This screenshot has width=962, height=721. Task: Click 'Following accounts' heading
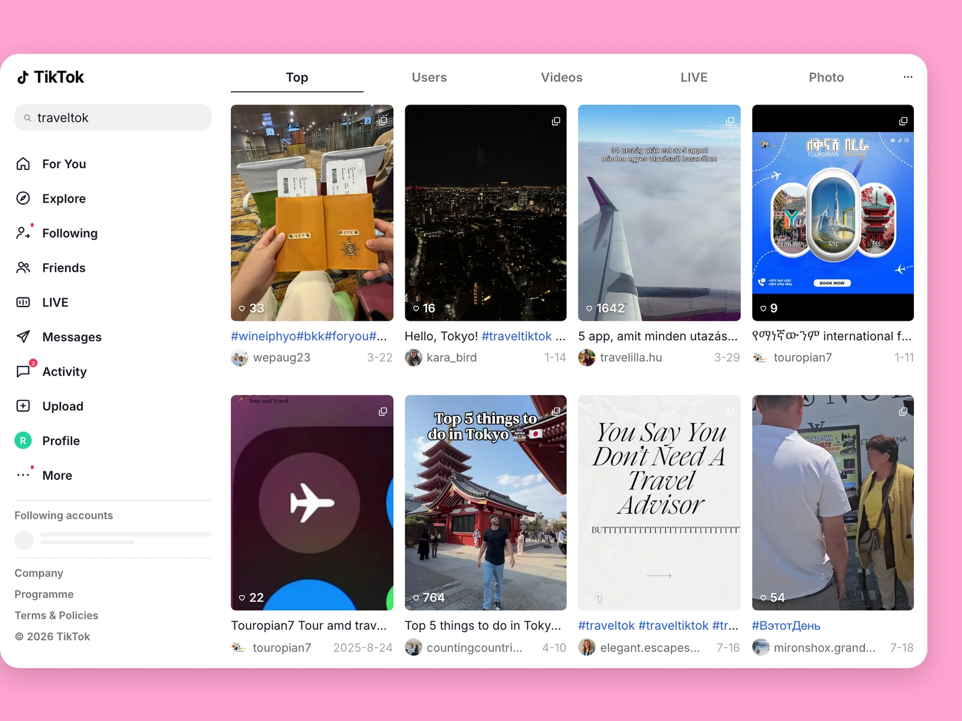[64, 516]
